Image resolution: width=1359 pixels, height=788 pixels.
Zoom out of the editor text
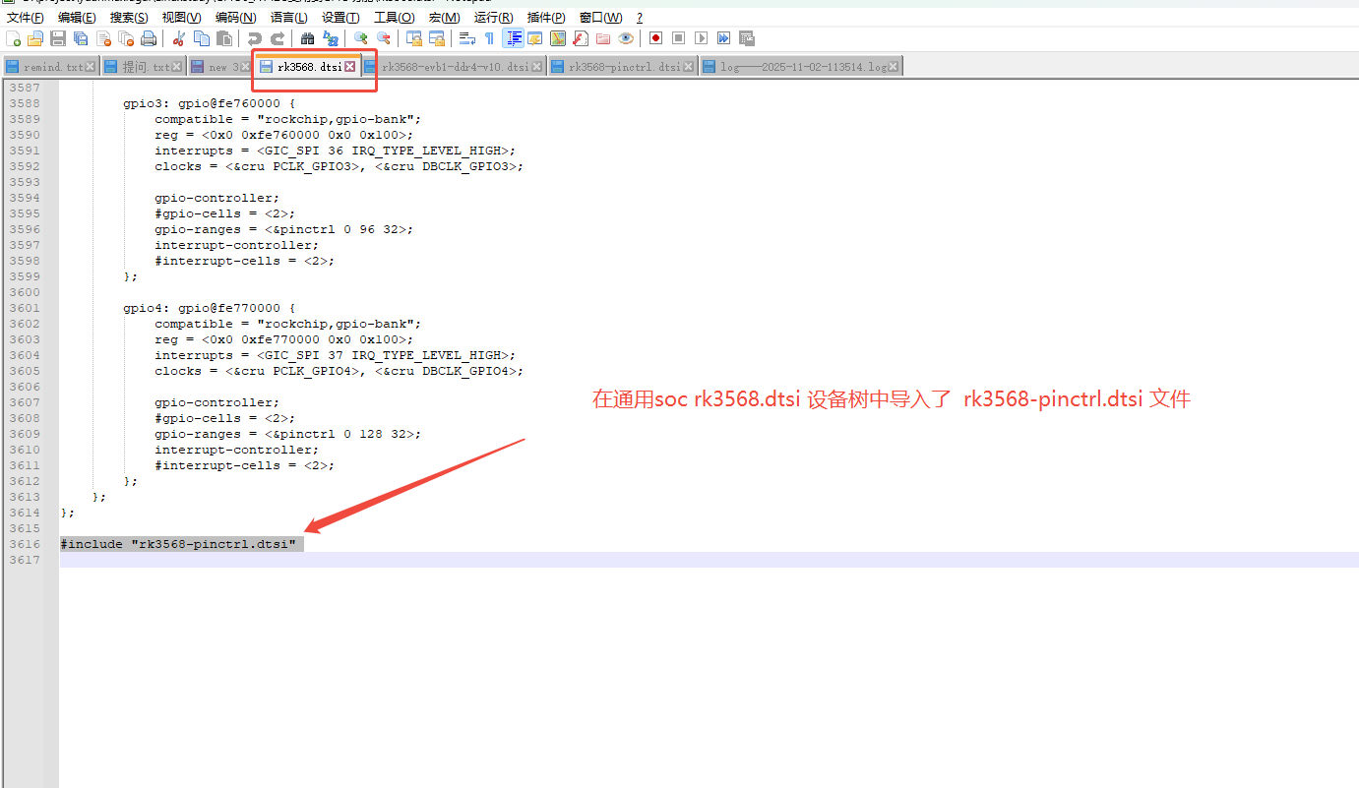click(x=384, y=38)
